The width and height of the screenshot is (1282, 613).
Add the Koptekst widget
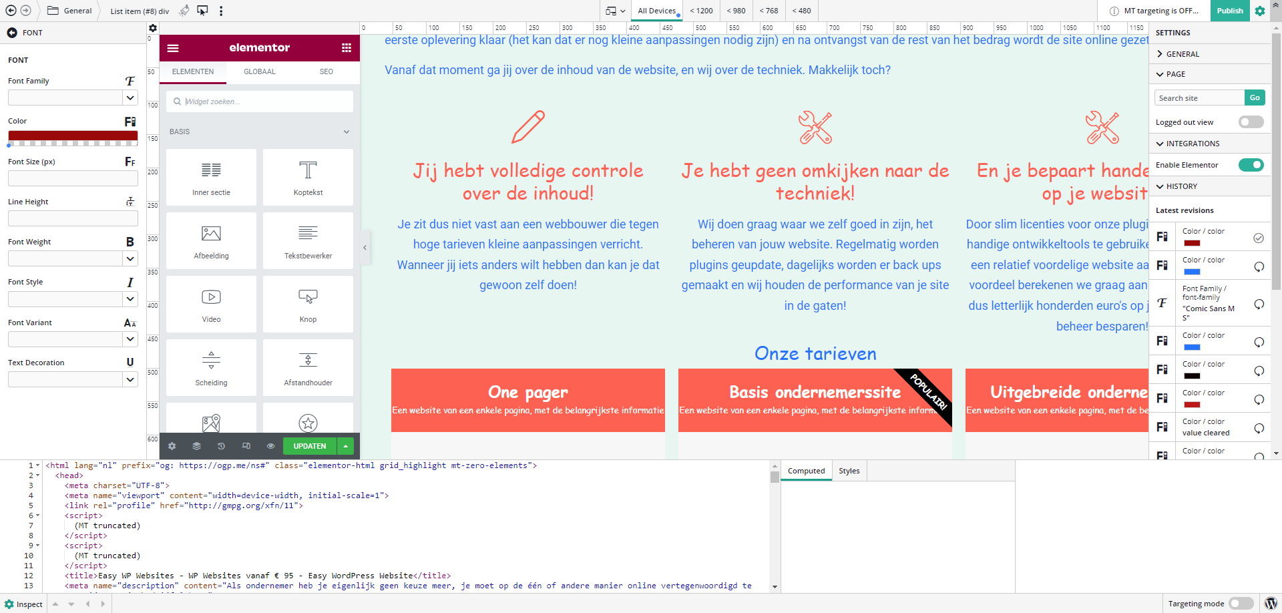308,178
